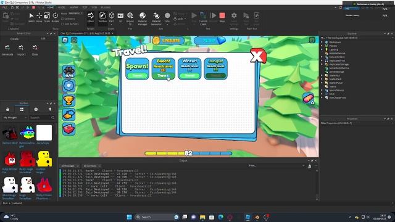
Task: Expand StarterPlayer in Explorer
Action: click(x=322, y=83)
